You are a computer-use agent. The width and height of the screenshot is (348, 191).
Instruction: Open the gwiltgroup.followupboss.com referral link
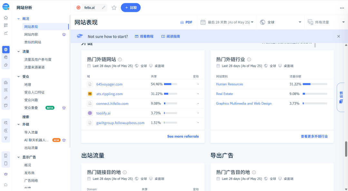[120, 123]
